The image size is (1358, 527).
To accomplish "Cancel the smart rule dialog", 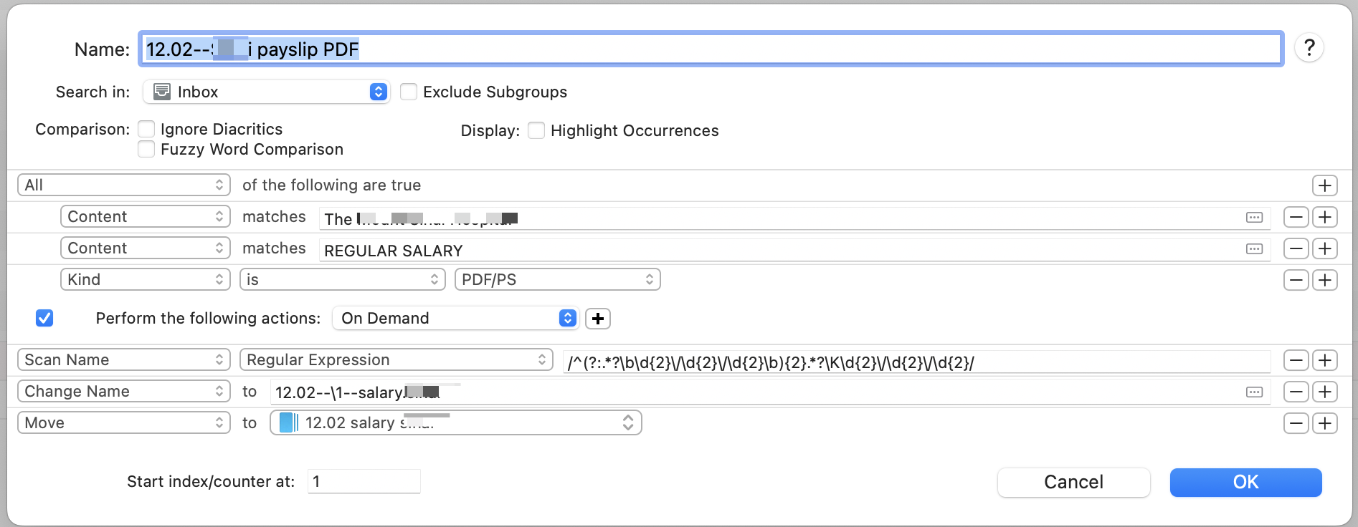I will click(1073, 482).
